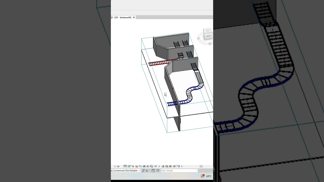Open Temporary View Properties icon
324x182 pixels.
(x=167, y=166)
